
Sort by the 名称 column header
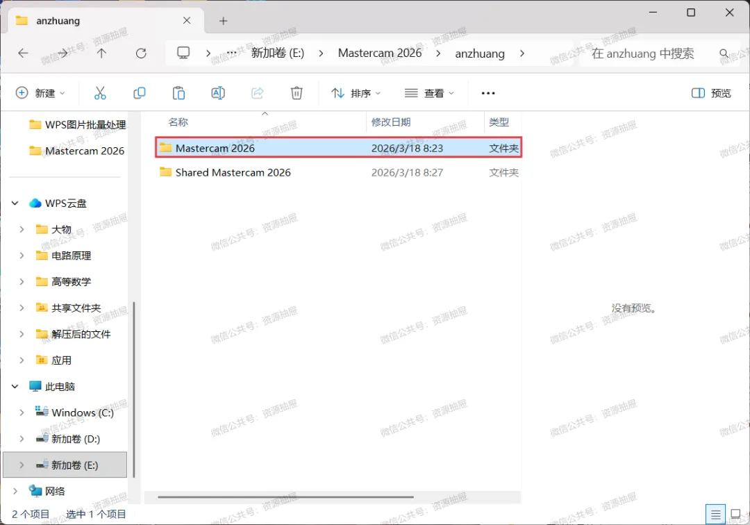(178, 122)
